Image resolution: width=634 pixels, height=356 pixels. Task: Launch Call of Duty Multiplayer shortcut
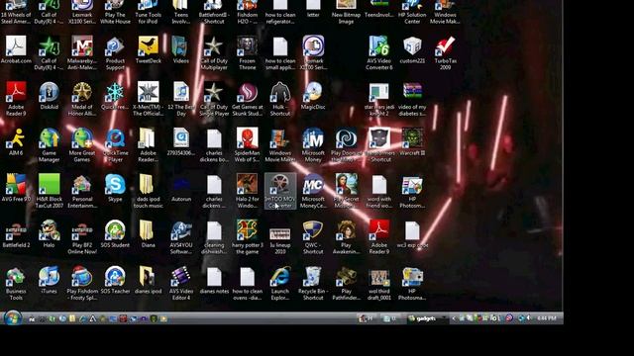(x=214, y=52)
